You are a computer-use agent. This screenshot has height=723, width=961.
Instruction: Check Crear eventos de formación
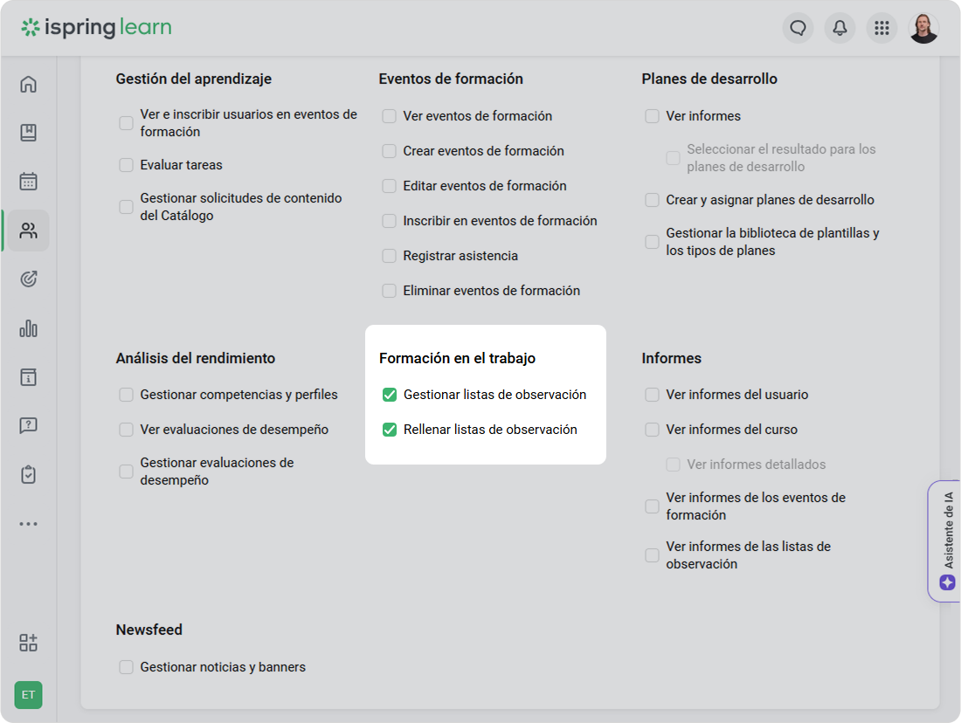click(390, 151)
